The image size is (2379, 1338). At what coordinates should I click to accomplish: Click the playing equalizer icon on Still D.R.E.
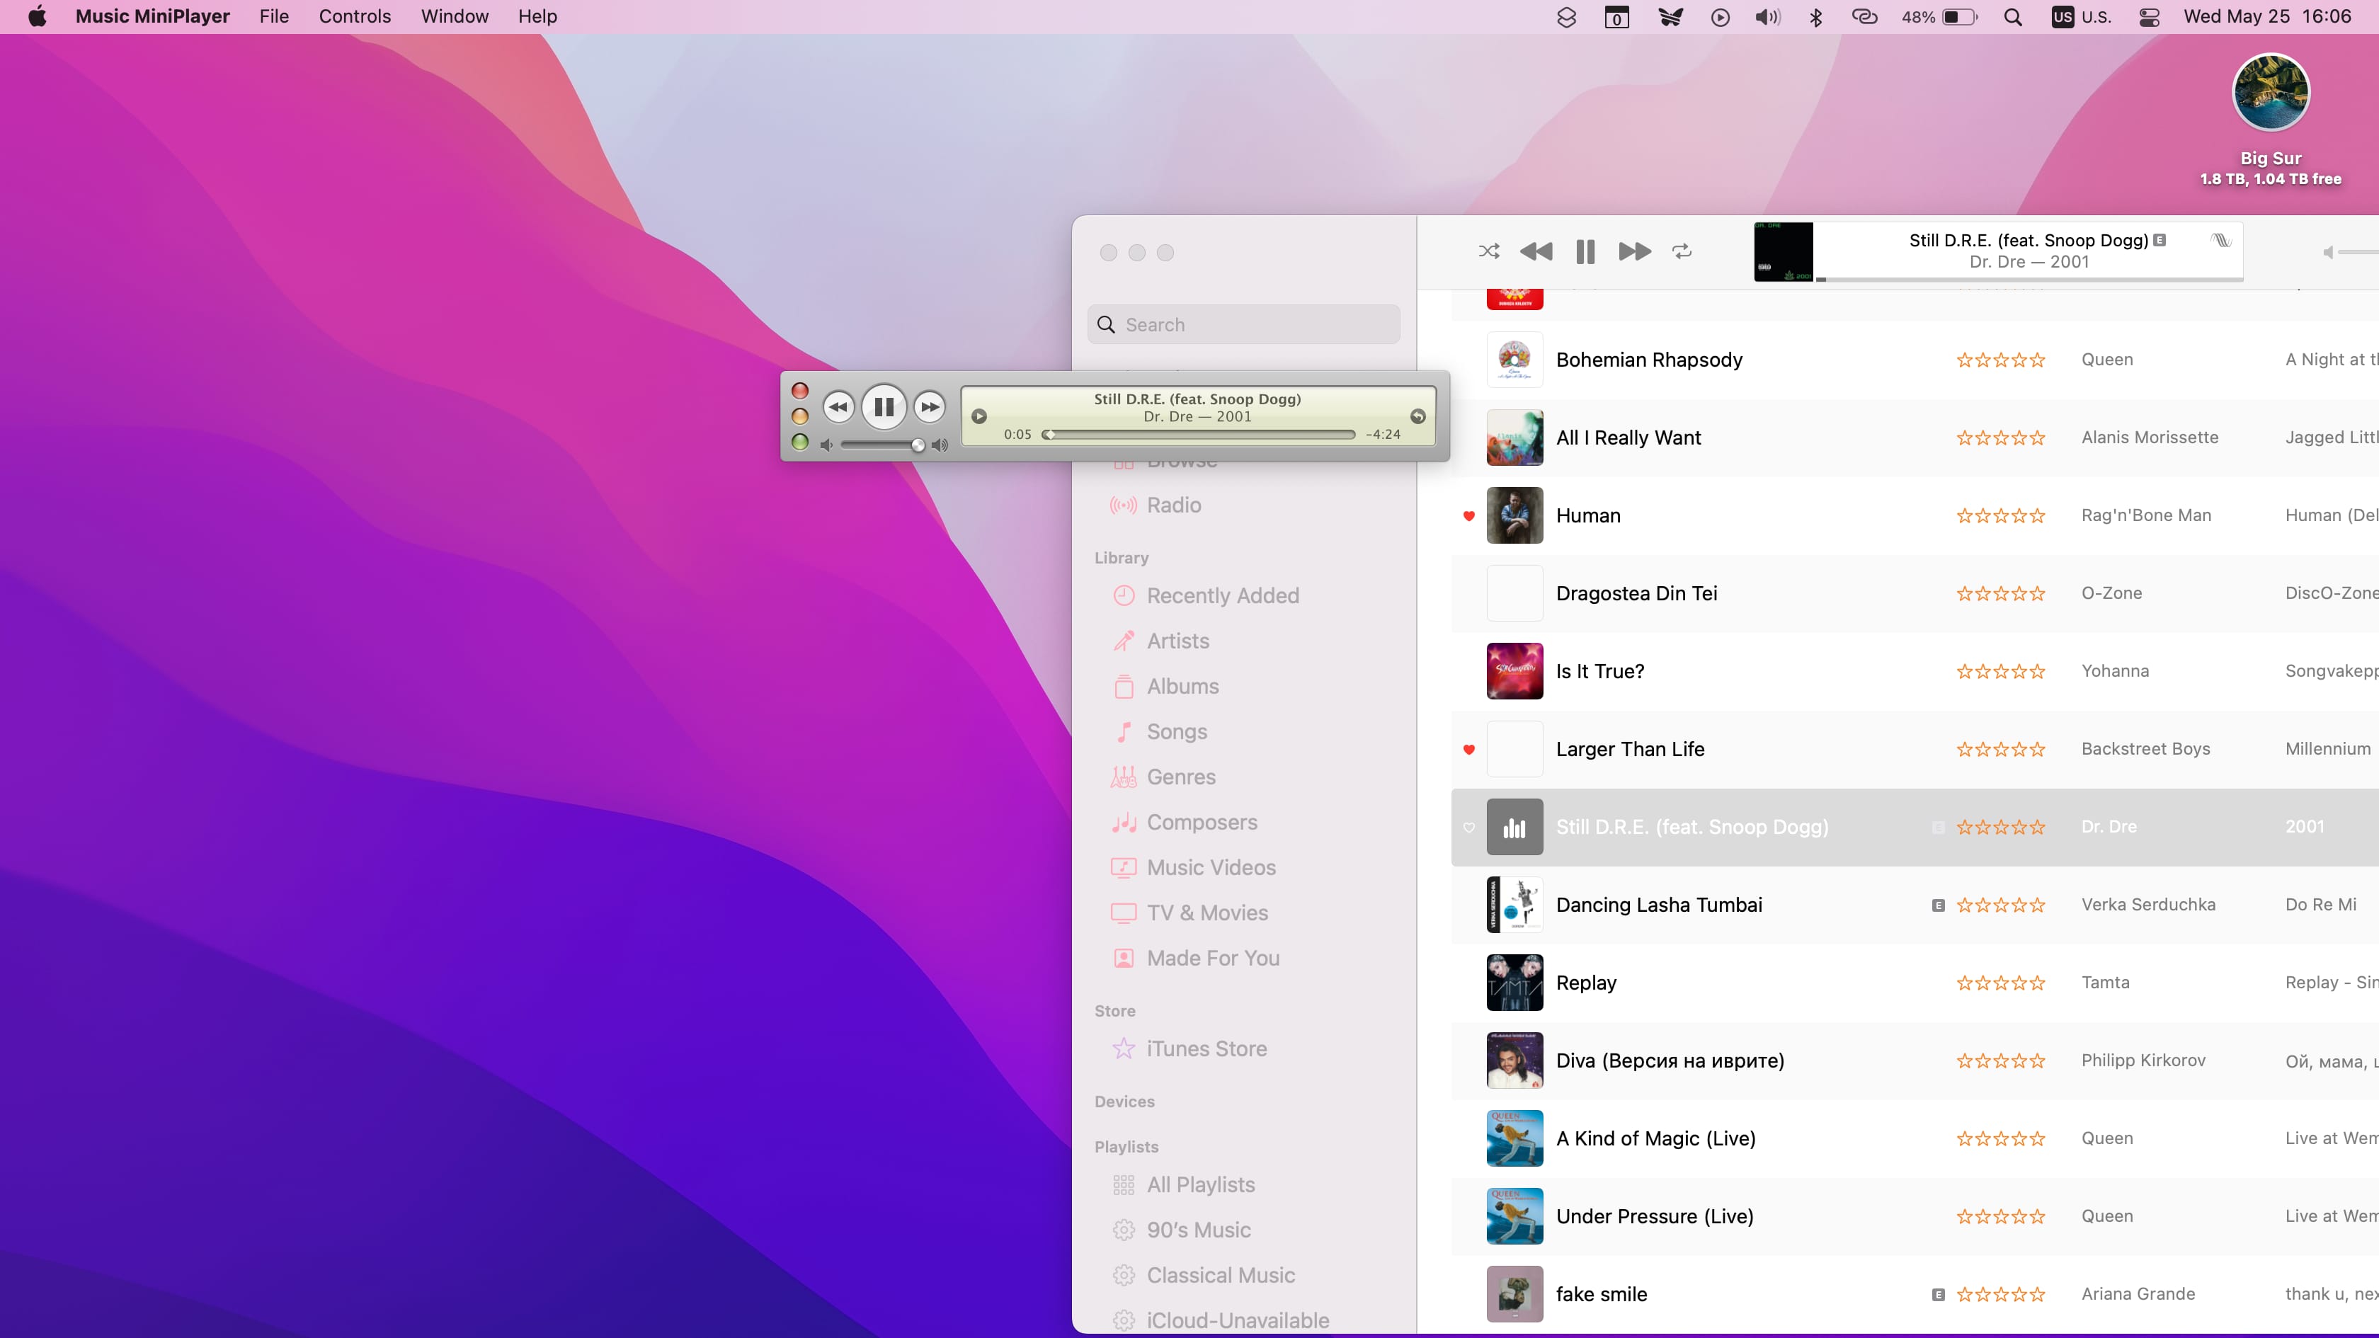pyautogui.click(x=1514, y=826)
